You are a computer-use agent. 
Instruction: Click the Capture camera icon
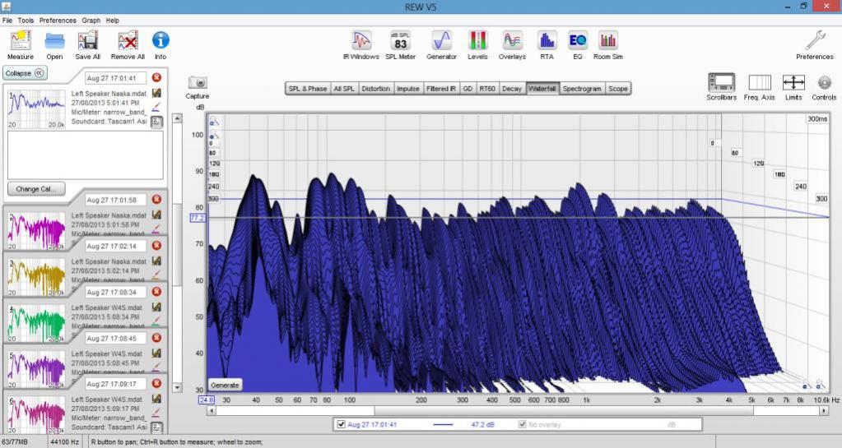tap(198, 83)
